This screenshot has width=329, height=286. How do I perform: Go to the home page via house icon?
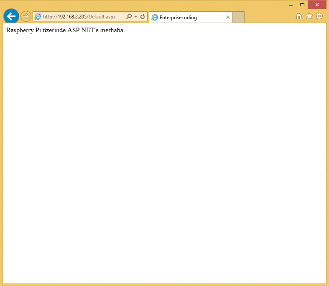(299, 16)
